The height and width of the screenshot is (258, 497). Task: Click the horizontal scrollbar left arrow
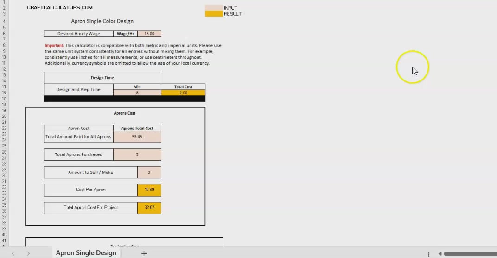pos(440,254)
